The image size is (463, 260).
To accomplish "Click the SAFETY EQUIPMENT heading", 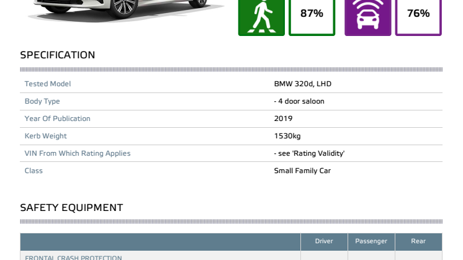I will coord(71,207).
